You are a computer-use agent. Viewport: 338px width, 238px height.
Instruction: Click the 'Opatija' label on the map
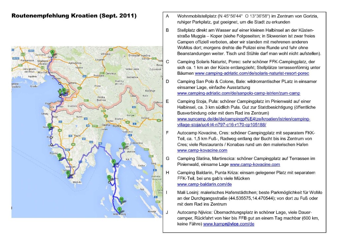[x=106, y=125]
